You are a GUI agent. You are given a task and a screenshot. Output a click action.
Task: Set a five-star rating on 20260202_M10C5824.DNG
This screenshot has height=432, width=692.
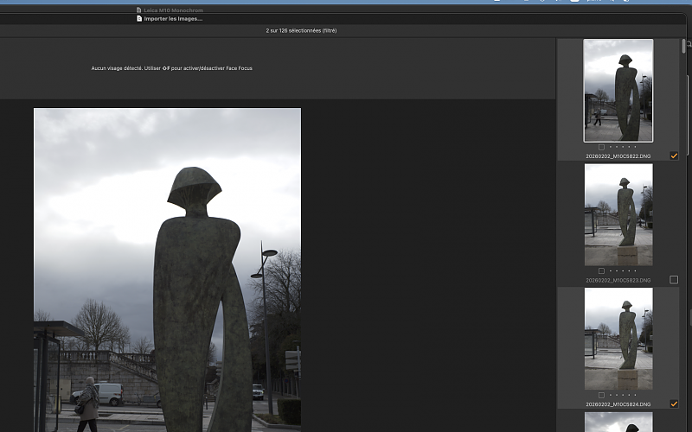(634, 395)
